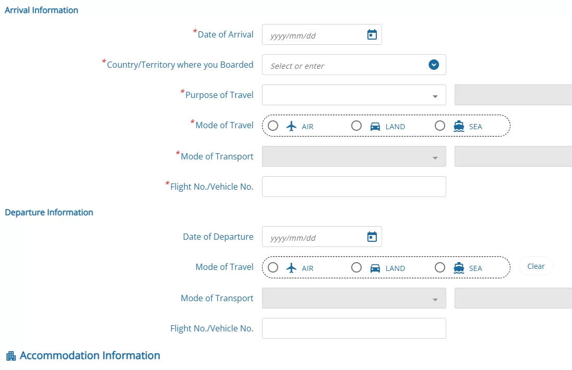
Task: Click the arrival Flight No./Vehicle No. field
Action: (x=354, y=187)
